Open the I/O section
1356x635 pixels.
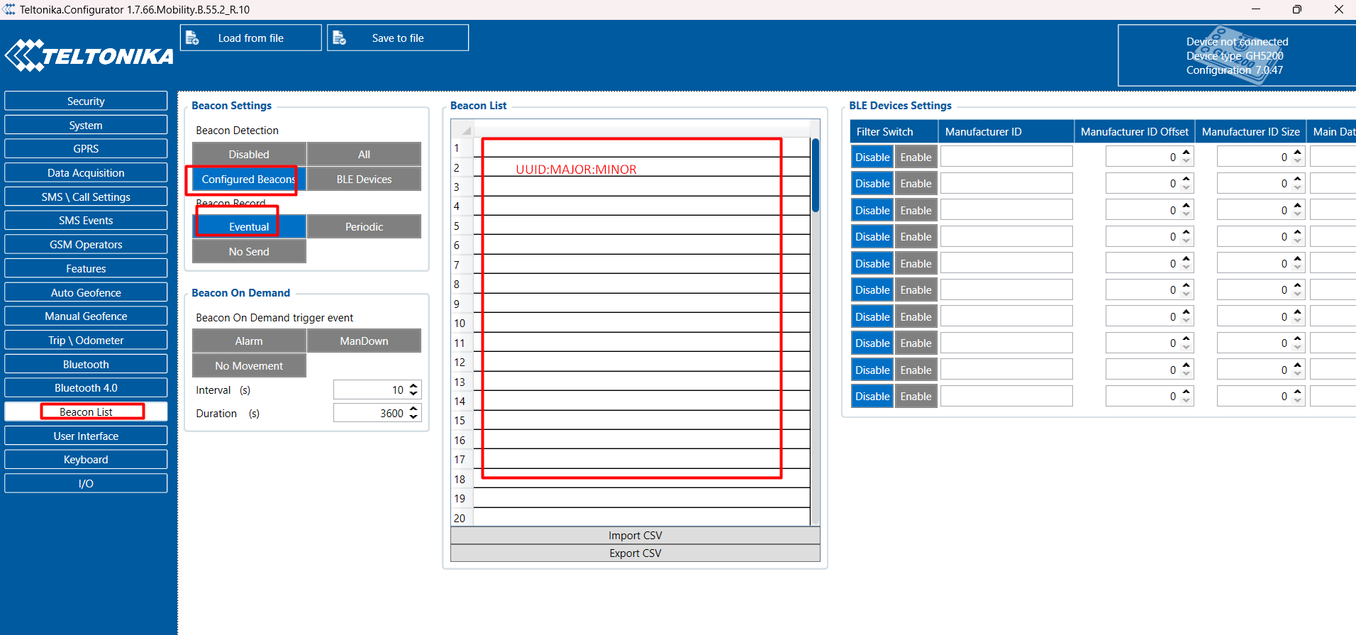86,483
